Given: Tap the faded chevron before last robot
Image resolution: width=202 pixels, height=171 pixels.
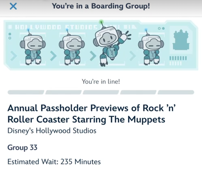Looking at the screenshot, I should [133, 56].
